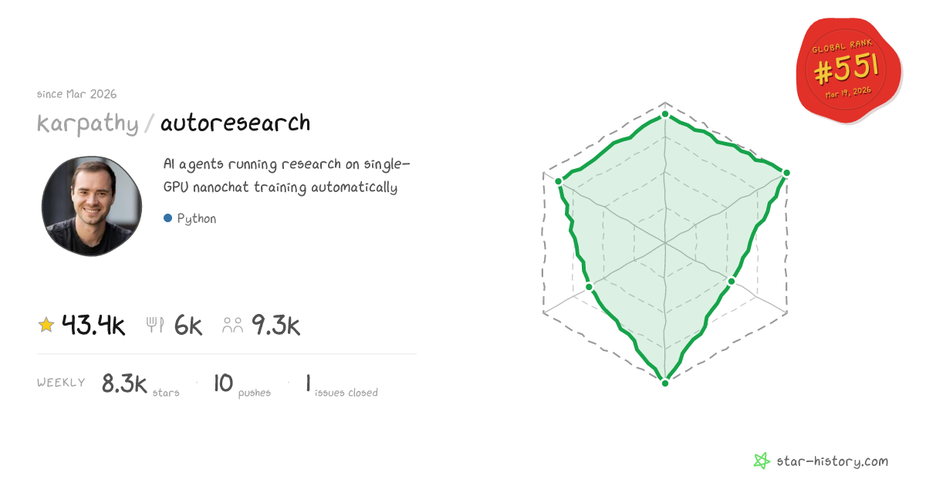Click the yellow star icon
Viewport: 926px width, 486px height.
(x=46, y=326)
